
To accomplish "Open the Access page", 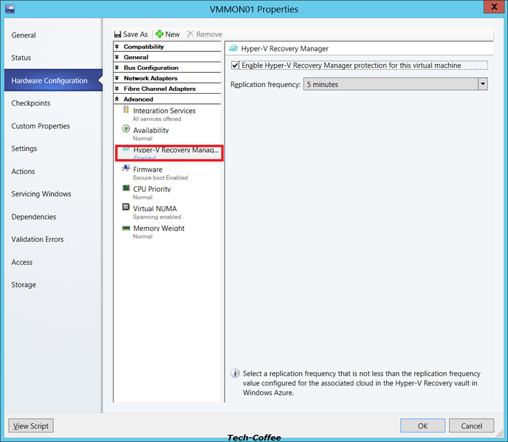I will (22, 262).
